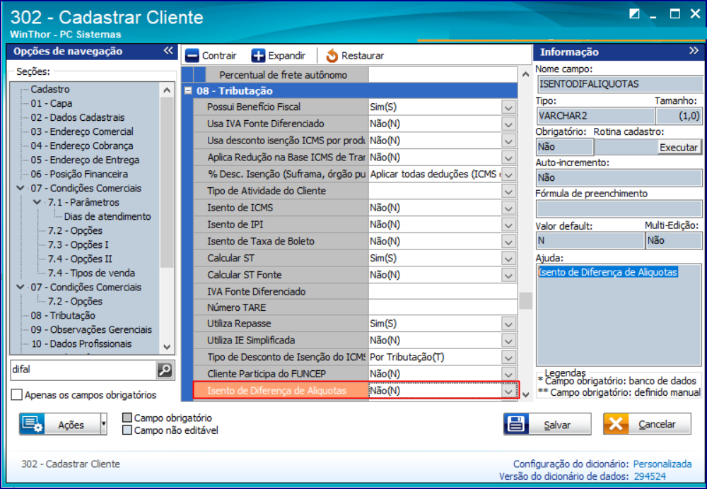
Task: Open the Calcular ST dropdown
Action: coord(508,258)
